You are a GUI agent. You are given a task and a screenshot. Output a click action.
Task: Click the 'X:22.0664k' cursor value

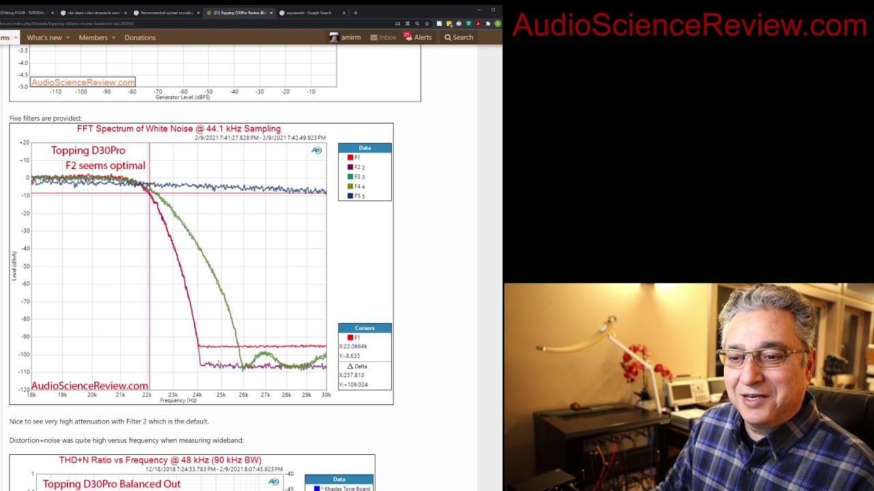click(354, 346)
